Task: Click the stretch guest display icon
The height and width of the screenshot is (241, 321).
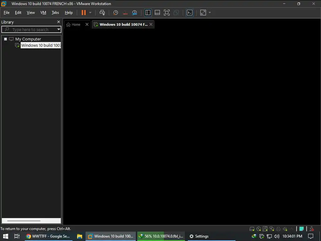Action: pyautogui.click(x=203, y=13)
